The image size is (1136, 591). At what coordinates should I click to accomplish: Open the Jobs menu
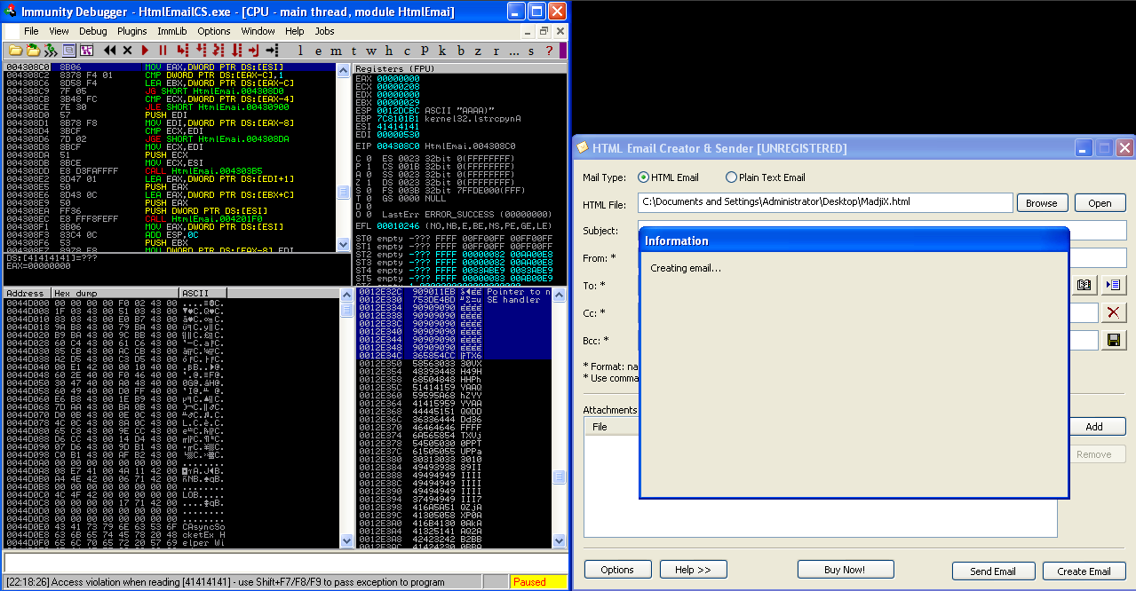(x=325, y=31)
